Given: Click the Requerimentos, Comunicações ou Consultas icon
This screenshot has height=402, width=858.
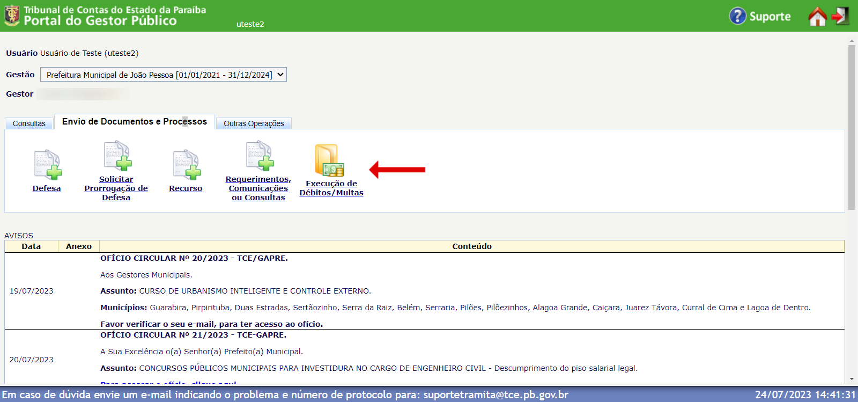Looking at the screenshot, I should (260, 156).
